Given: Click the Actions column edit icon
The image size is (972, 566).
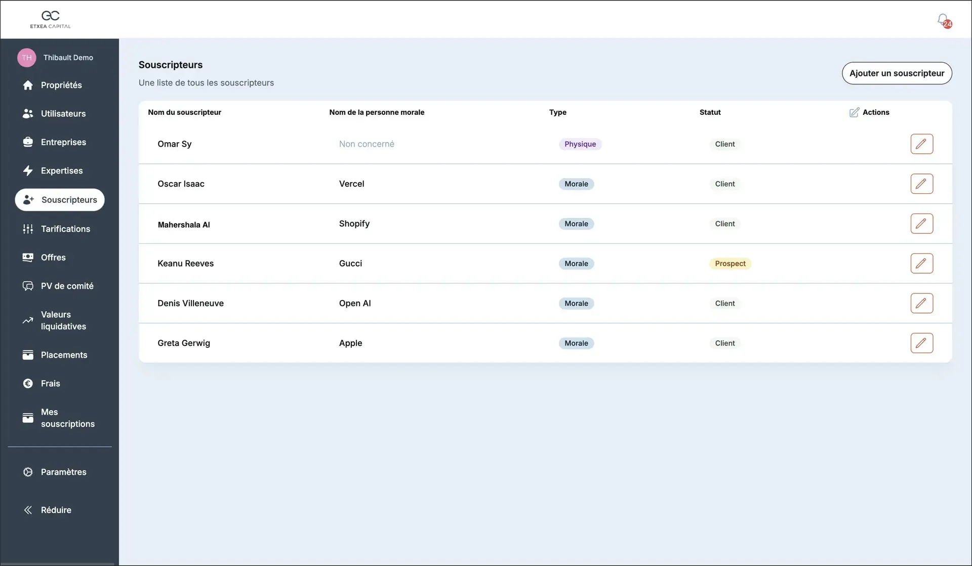Looking at the screenshot, I should coord(854,112).
